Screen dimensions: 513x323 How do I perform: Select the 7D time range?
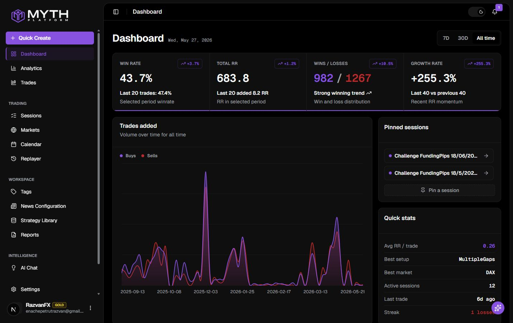click(x=446, y=38)
